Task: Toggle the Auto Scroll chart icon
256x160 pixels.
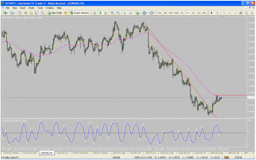Action: tap(125, 13)
